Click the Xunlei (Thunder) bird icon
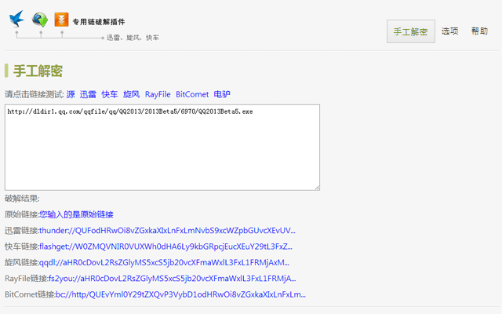Image resolution: width=502 pixels, height=314 pixels. (16, 19)
